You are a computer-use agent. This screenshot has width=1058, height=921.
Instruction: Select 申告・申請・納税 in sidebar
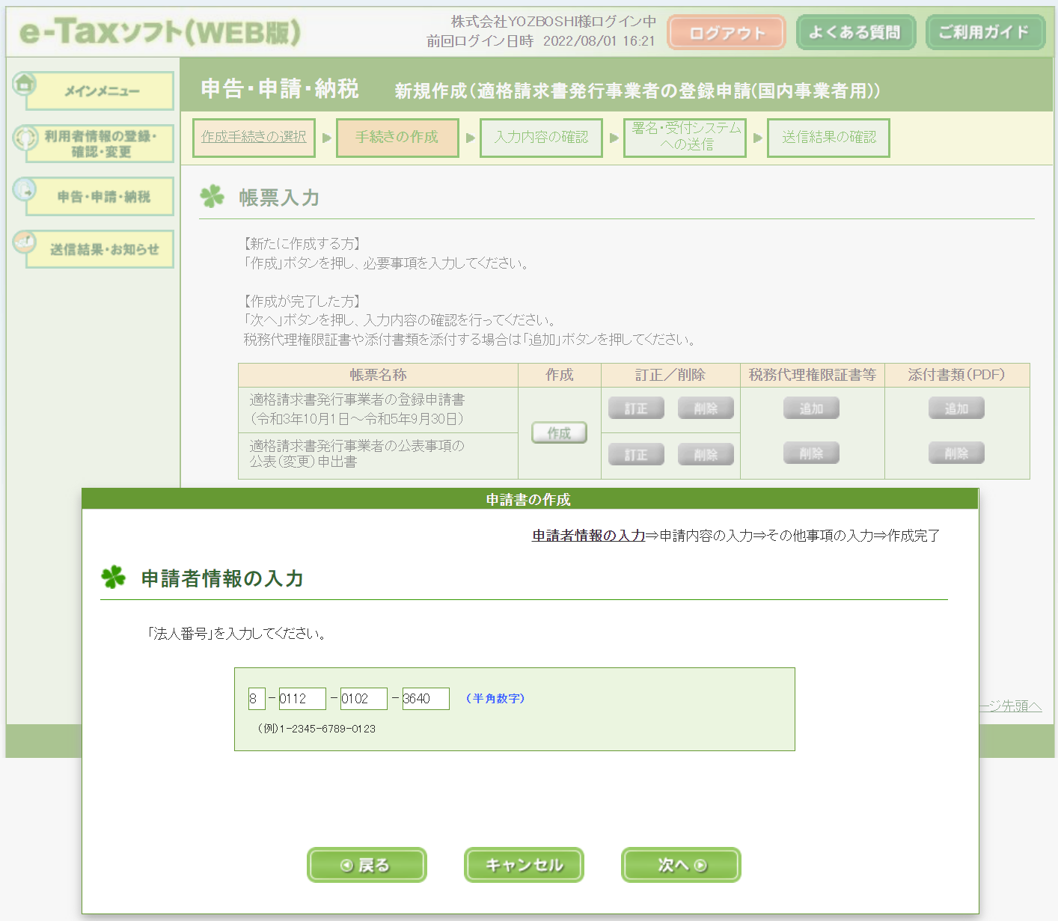pos(100,196)
